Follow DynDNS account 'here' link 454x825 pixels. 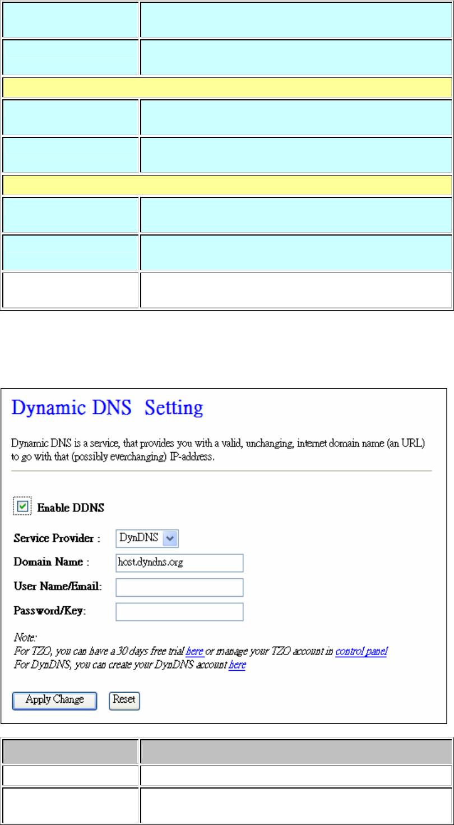pos(237,665)
